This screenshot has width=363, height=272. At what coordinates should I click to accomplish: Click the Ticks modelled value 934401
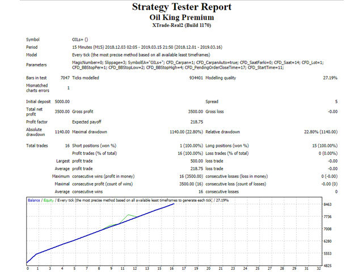point(196,78)
